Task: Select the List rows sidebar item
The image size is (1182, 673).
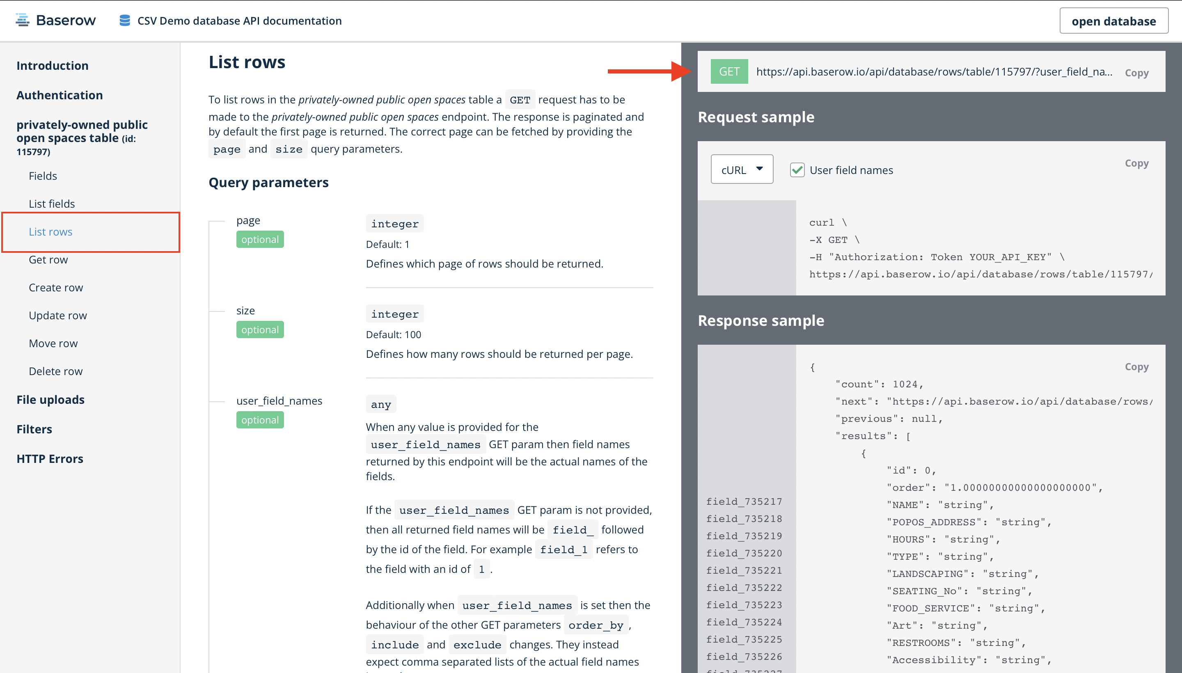Action: click(50, 232)
